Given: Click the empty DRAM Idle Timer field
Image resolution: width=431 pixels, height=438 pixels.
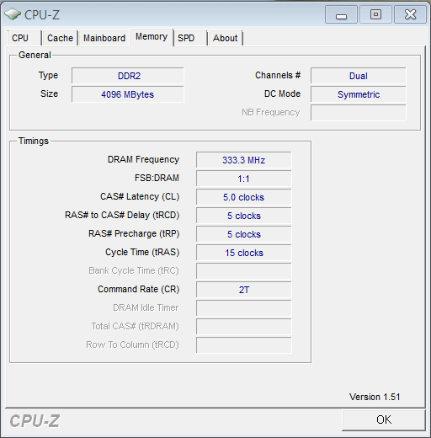Looking at the screenshot, I should 244,308.
